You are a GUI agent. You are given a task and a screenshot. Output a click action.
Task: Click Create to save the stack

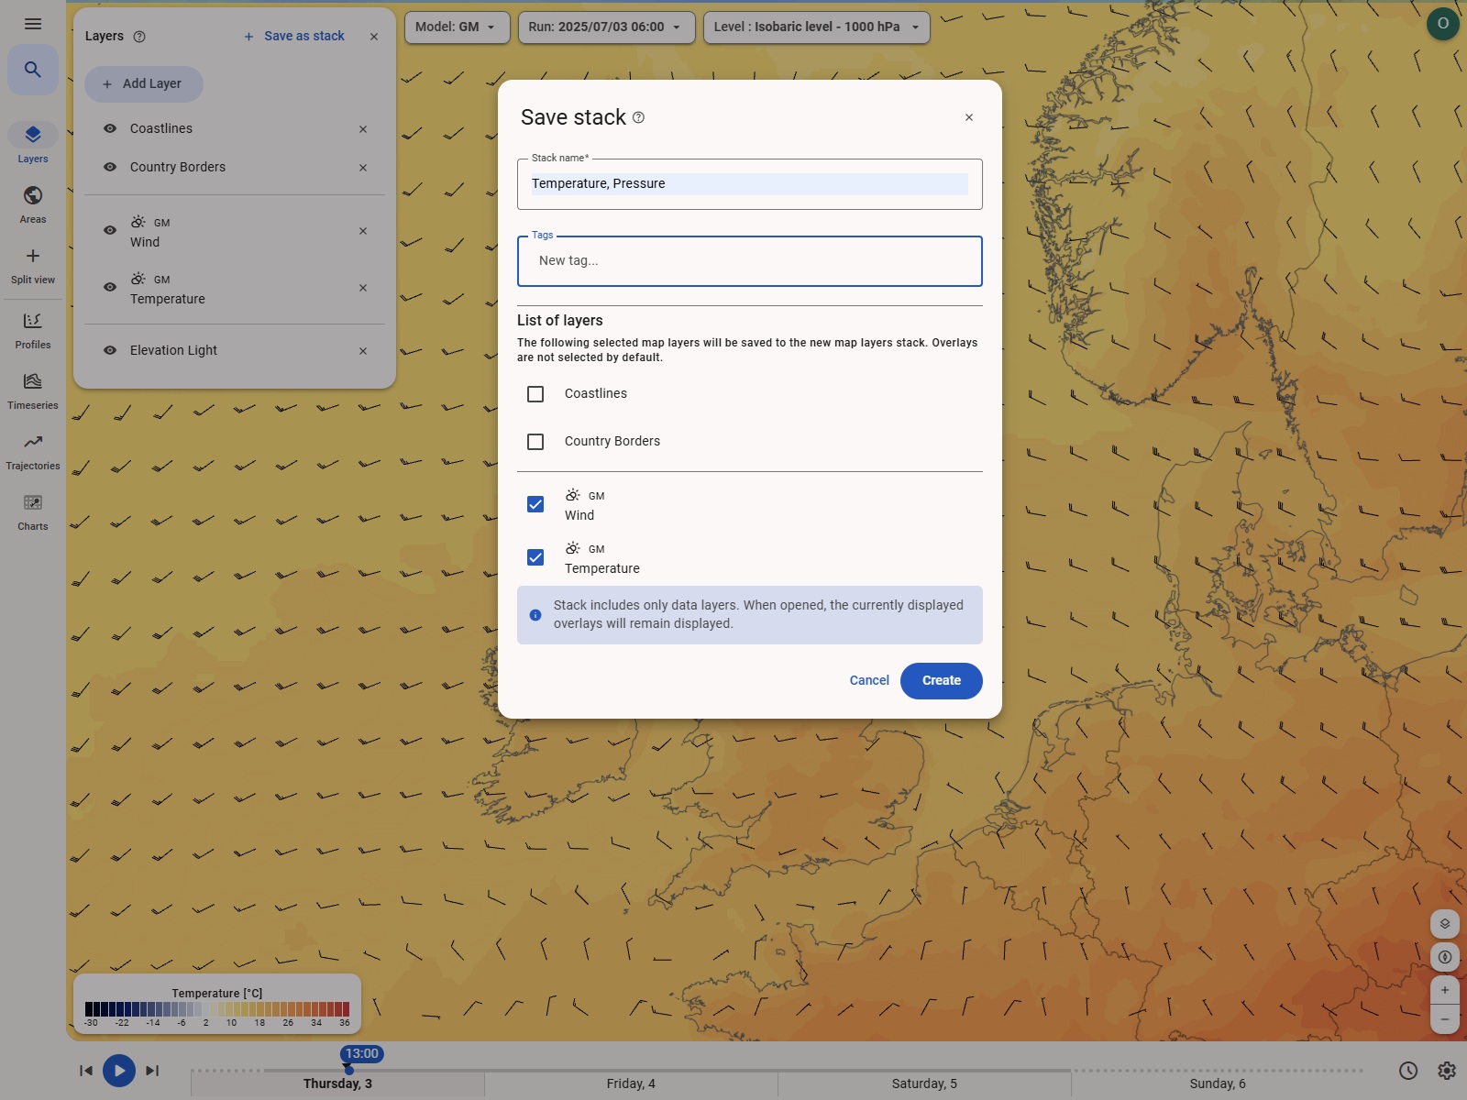pos(942,681)
